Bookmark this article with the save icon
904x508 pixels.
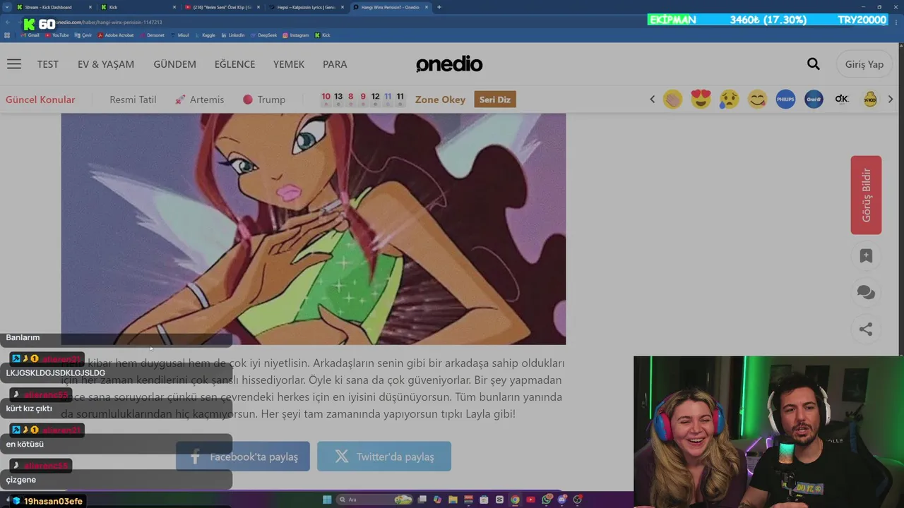tap(866, 256)
